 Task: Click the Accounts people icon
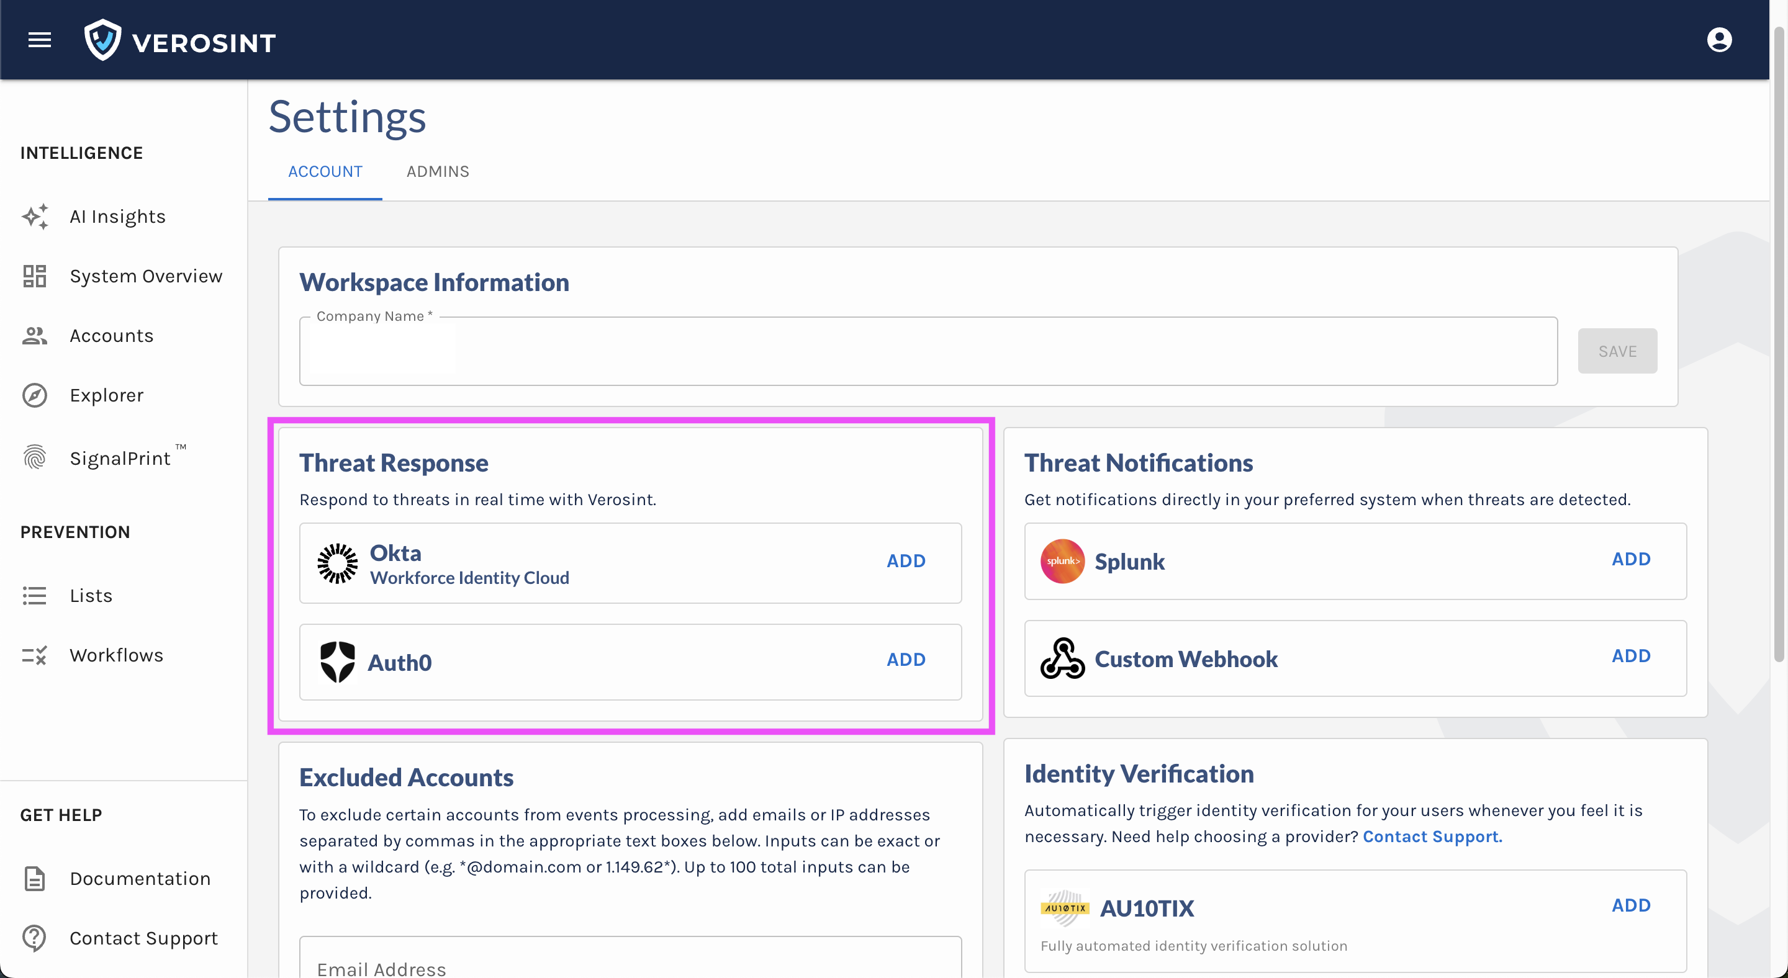pyautogui.click(x=35, y=336)
